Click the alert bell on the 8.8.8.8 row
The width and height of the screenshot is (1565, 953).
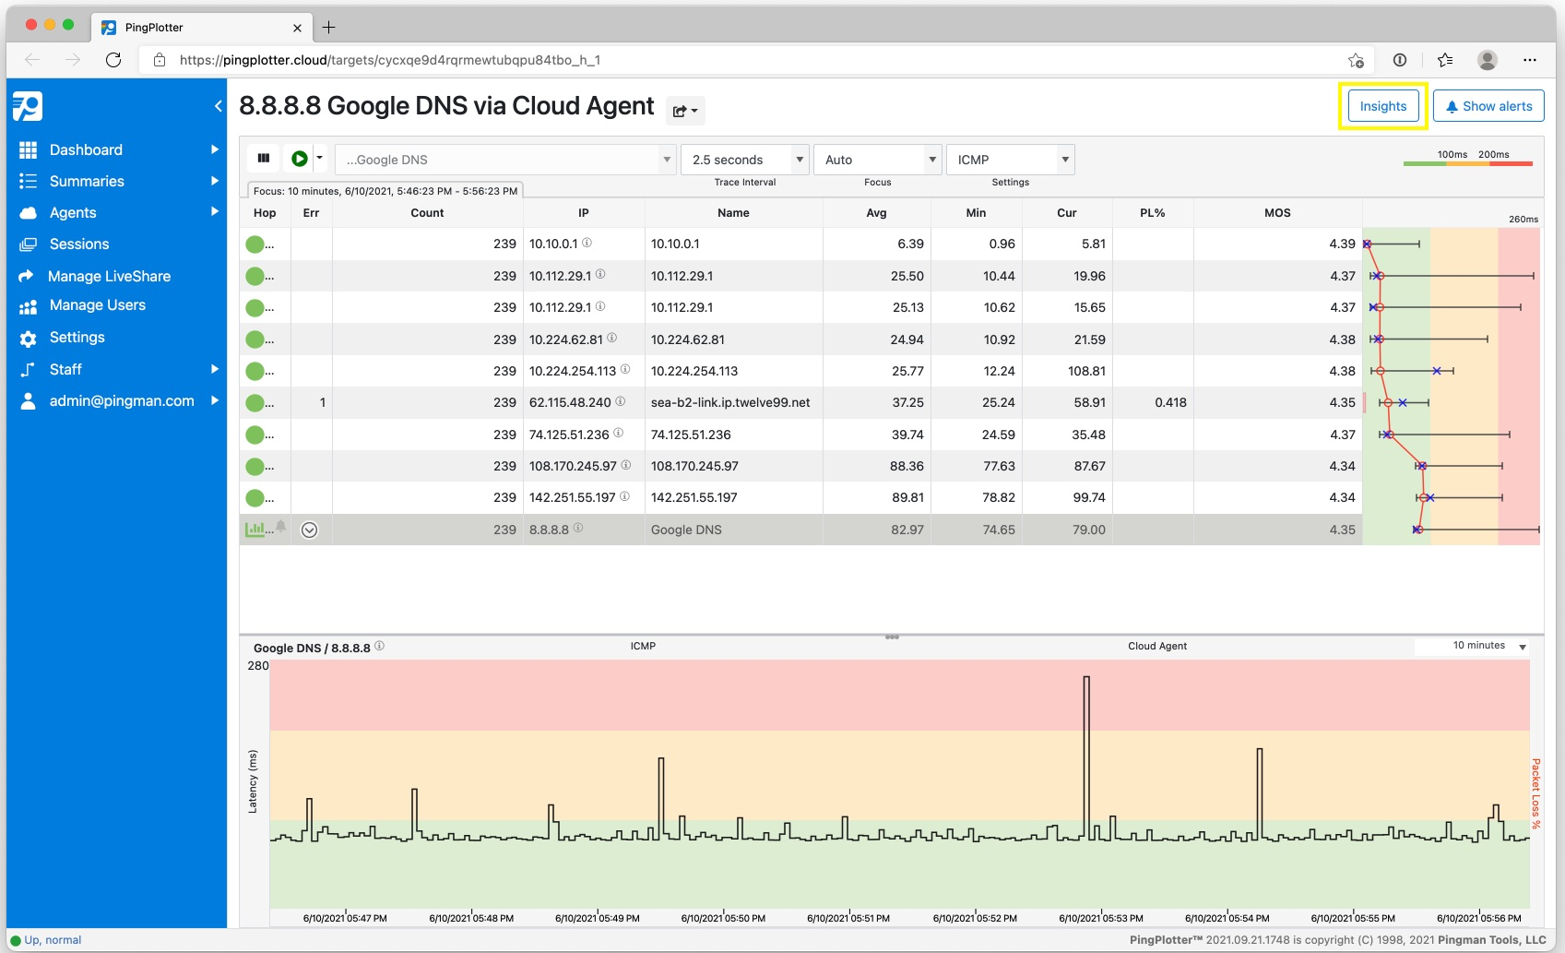click(x=281, y=527)
